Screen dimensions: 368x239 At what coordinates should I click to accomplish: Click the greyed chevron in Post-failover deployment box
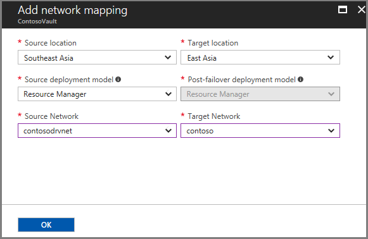331,94
